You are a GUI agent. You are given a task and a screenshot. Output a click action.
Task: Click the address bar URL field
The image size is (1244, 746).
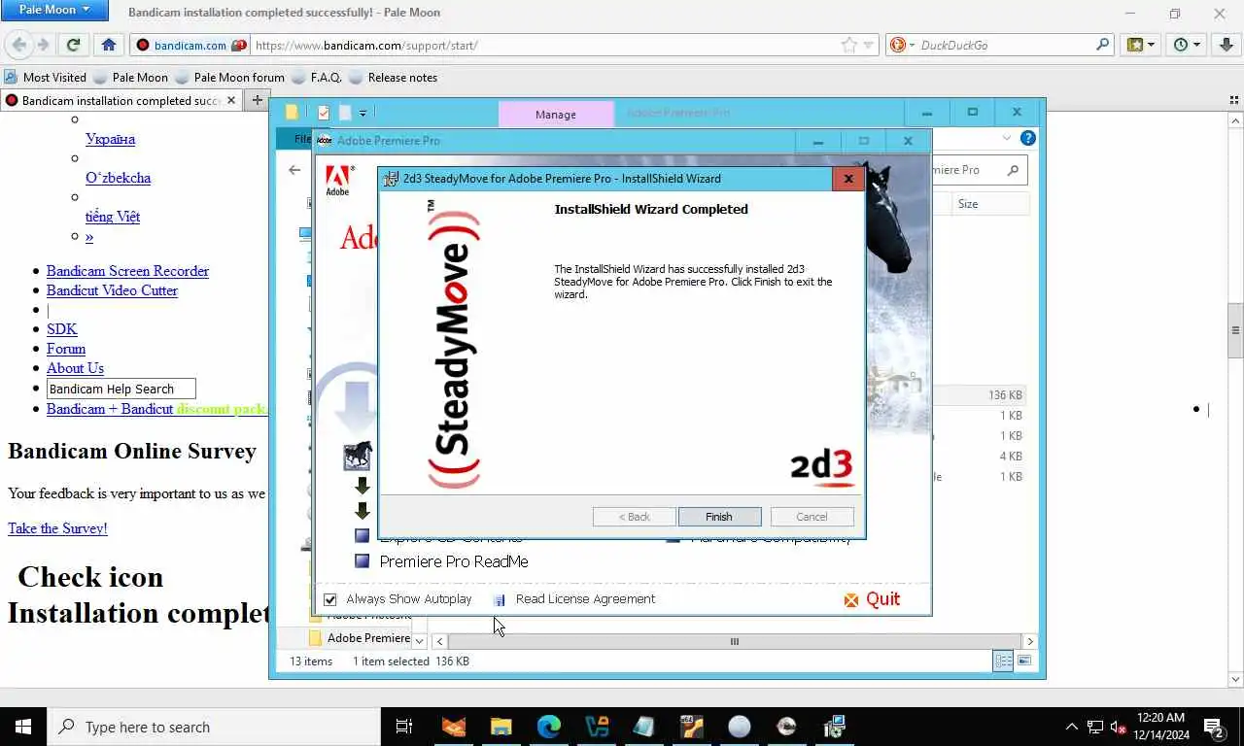click(544, 45)
